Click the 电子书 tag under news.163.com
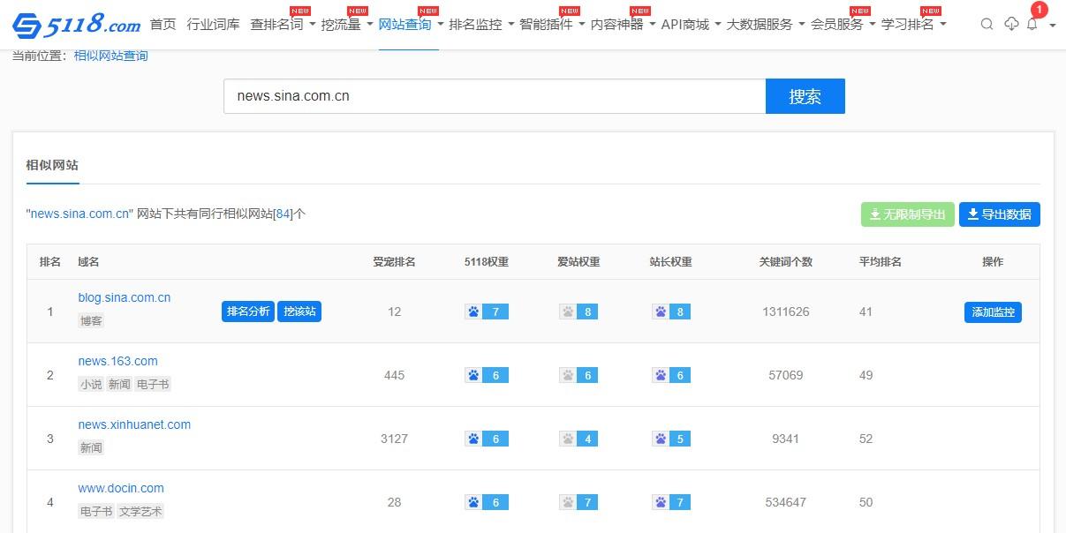1066x533 pixels. pos(153,384)
